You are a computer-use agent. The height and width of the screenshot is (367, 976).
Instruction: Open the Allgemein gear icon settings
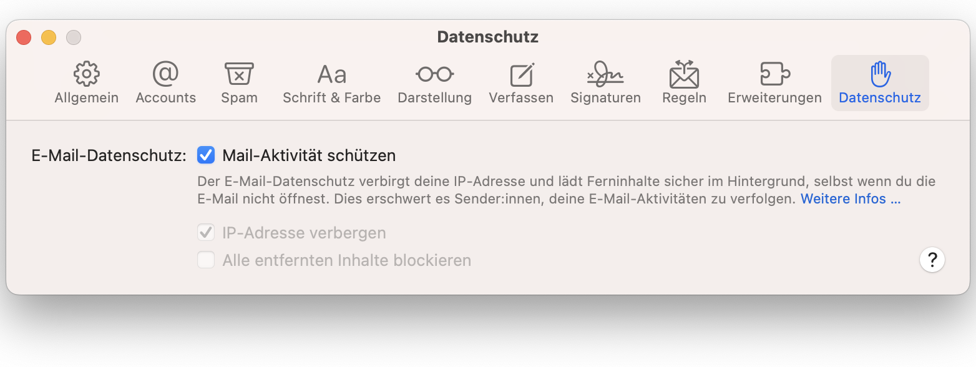pos(86,74)
